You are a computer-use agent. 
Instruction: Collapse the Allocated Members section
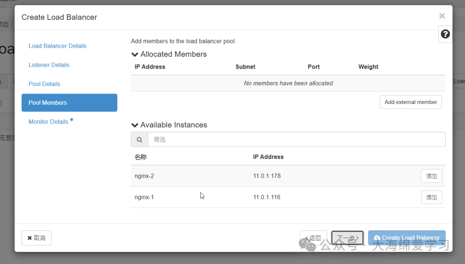134,54
